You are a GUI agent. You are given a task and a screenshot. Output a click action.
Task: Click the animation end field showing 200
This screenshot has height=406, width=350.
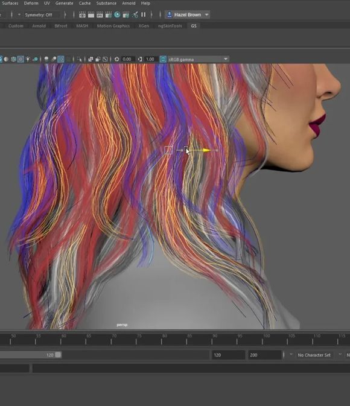[x=264, y=355]
